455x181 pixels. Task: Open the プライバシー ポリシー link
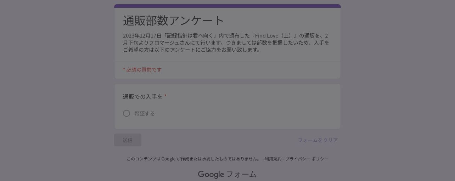[307, 159]
